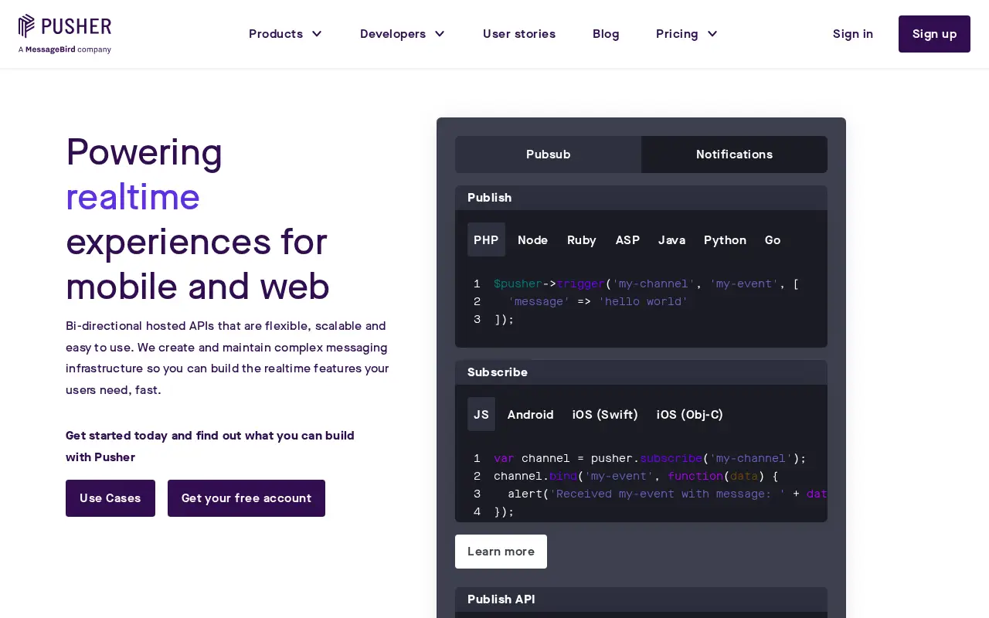Select the Go language option

pos(773,239)
